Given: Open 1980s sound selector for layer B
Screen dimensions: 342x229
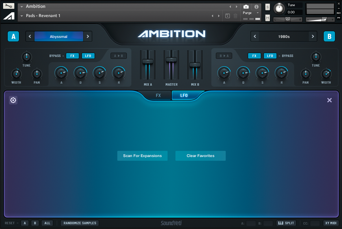Looking at the screenshot, I should [284, 37].
